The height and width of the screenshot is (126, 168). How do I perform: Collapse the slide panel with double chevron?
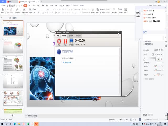[x=2, y=18]
